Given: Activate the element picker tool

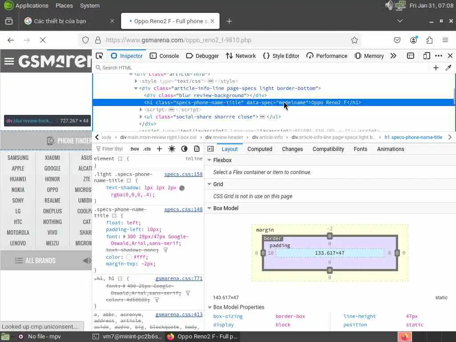Looking at the screenshot, I should click(99, 56).
